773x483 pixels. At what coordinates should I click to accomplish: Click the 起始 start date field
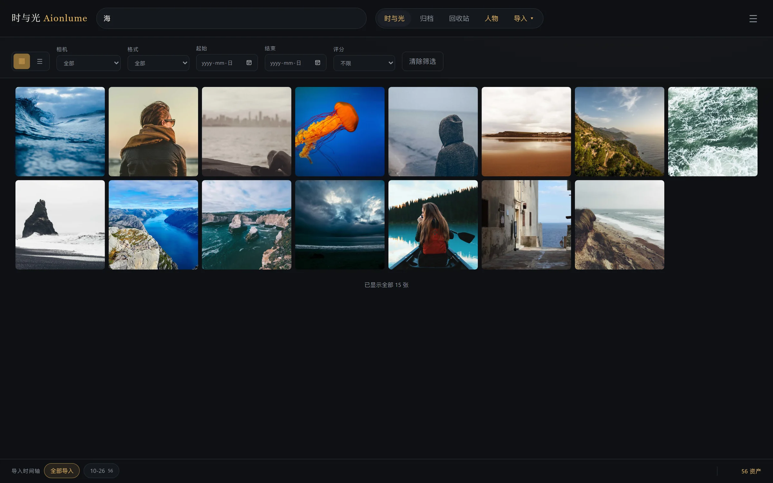point(227,62)
